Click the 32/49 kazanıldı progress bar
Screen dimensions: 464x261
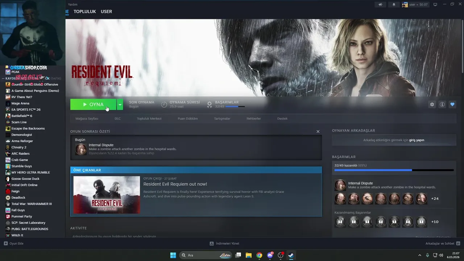[394, 170]
